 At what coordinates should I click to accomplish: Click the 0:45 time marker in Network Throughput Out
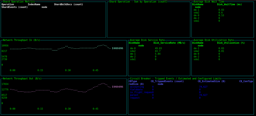tap(95, 109)
